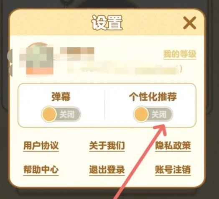The width and height of the screenshot is (219, 199).
Task: View the 隐私政策 page
Action: pos(173,145)
